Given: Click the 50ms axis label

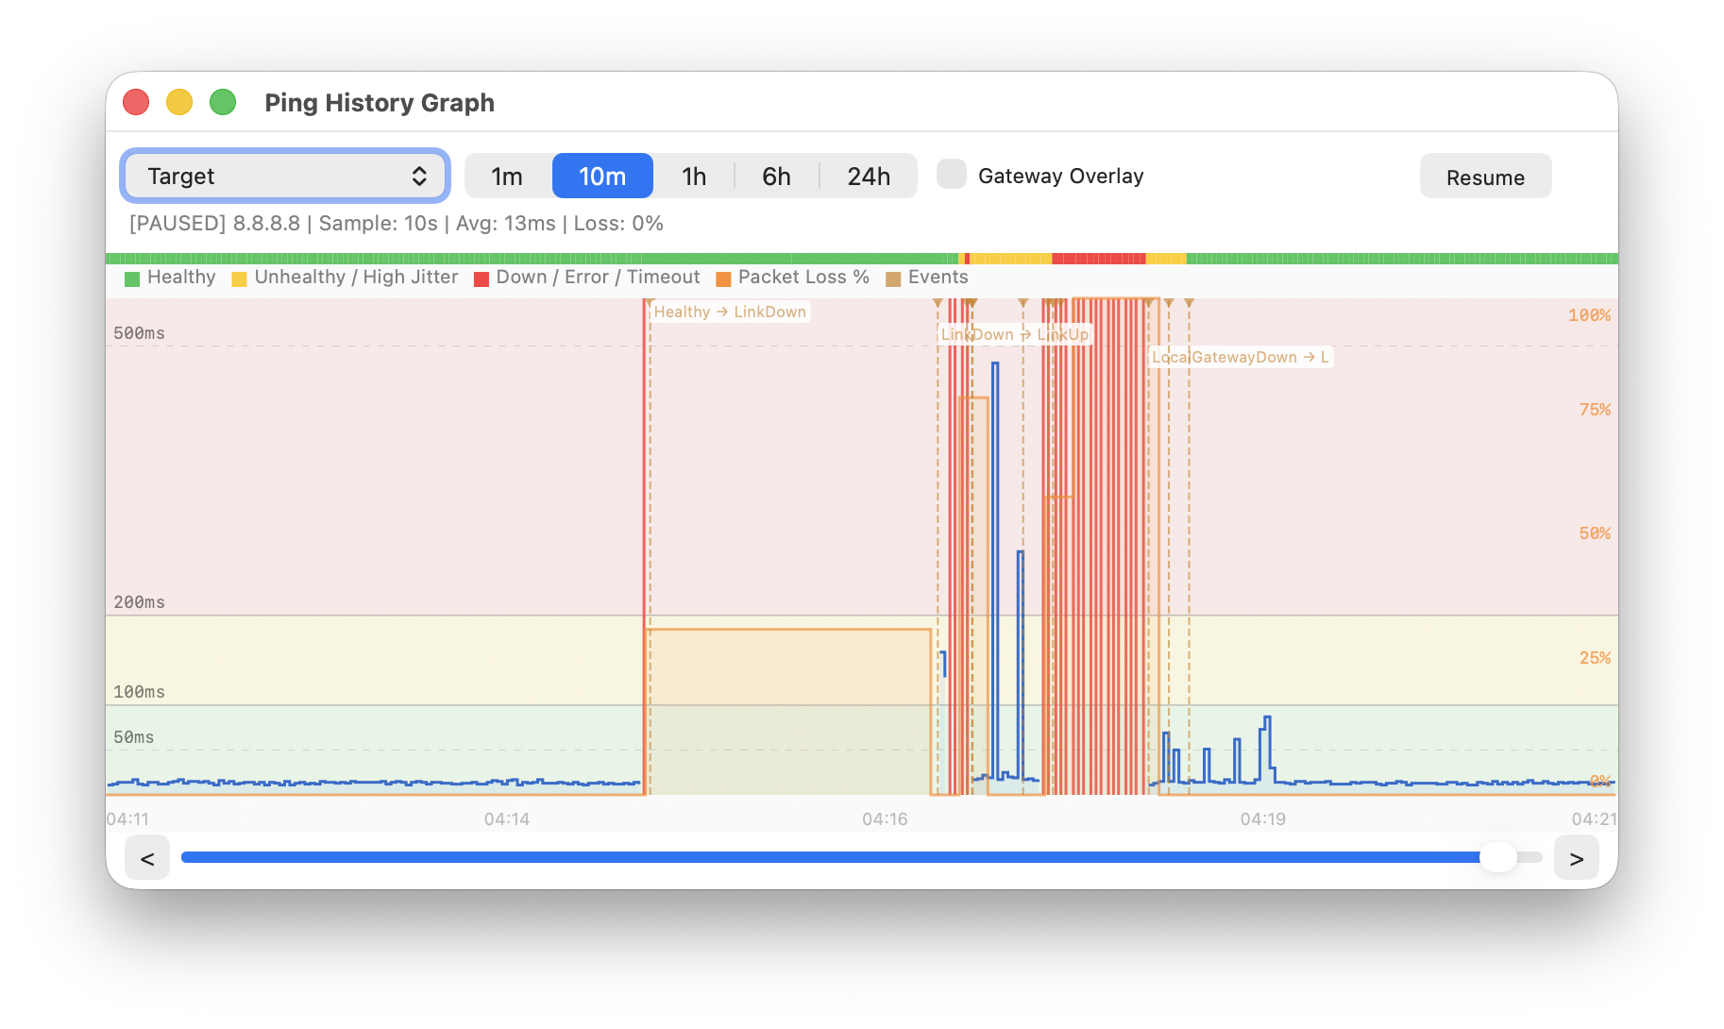Looking at the screenshot, I should [133, 737].
